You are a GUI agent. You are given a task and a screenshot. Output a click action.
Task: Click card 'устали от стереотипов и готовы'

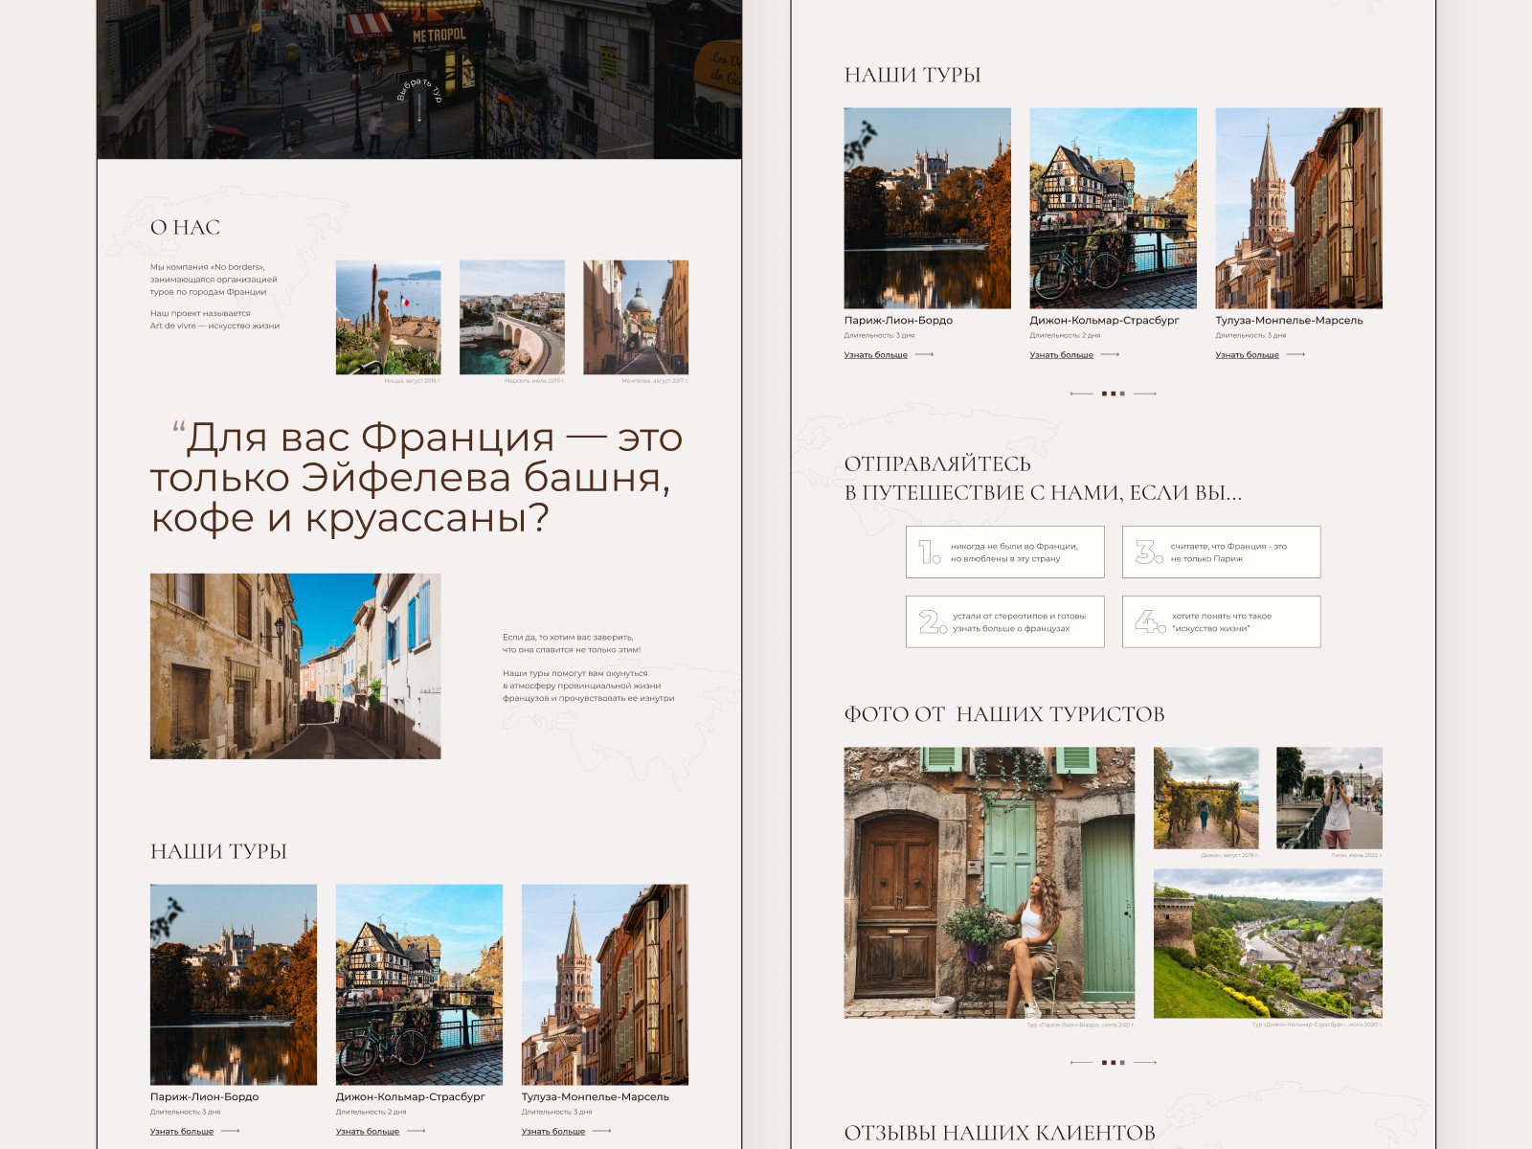(1005, 621)
